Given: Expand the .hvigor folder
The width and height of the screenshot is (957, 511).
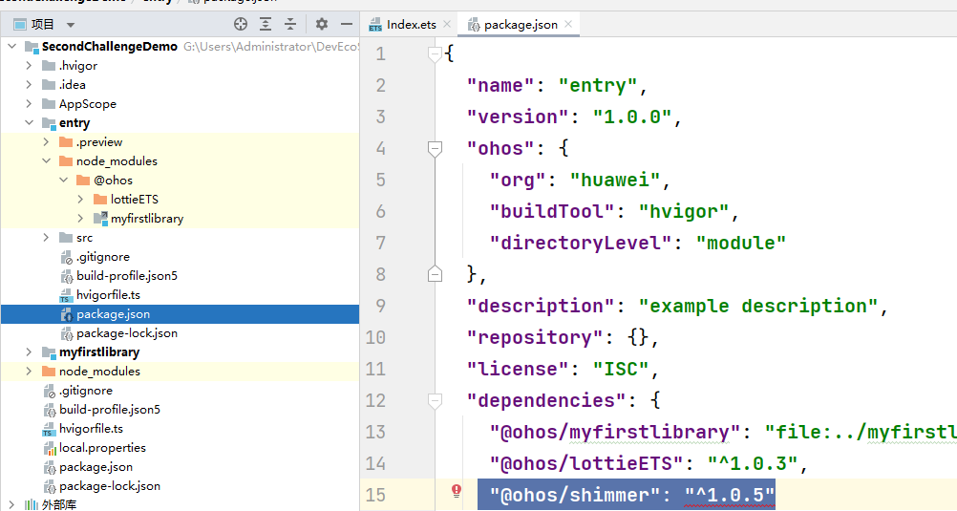Looking at the screenshot, I should [29, 65].
